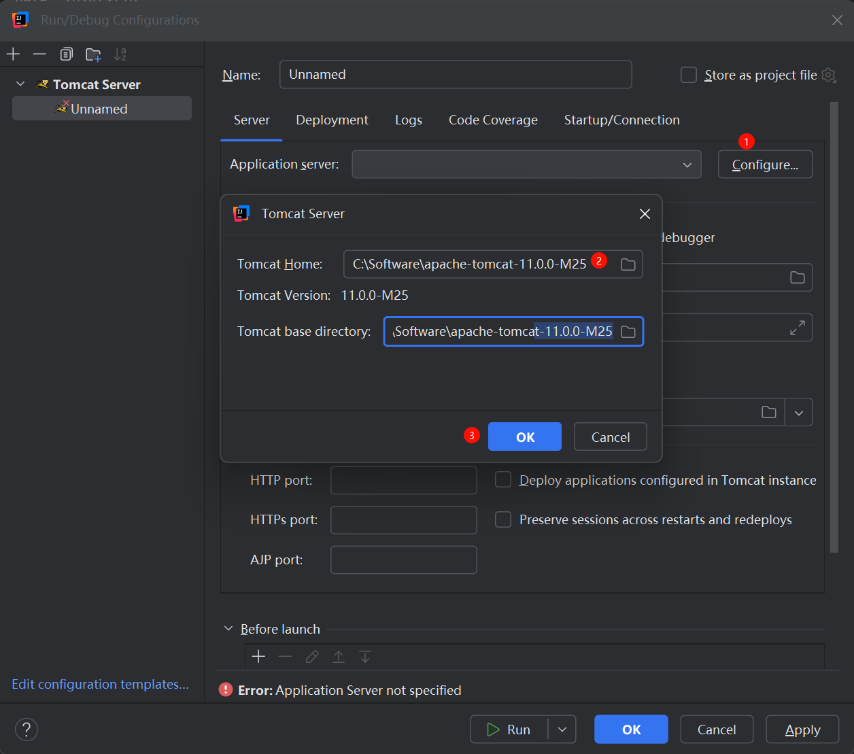Remove the Before launch task
Image resolution: width=854 pixels, height=754 pixels.
click(285, 656)
